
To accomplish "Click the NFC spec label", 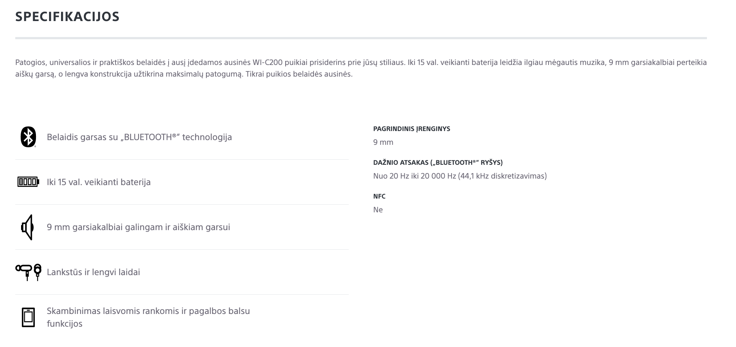I will (x=379, y=196).
